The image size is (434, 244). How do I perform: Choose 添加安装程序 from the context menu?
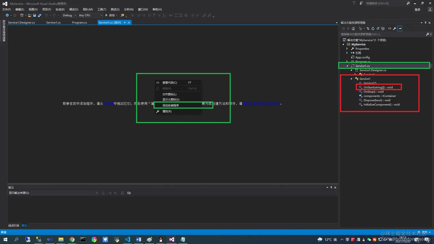[x=178, y=105]
